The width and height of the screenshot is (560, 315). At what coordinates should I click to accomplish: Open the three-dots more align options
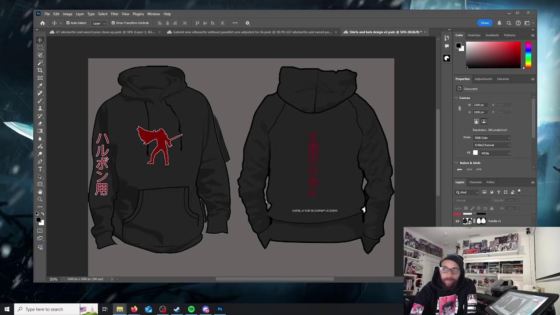click(x=235, y=23)
